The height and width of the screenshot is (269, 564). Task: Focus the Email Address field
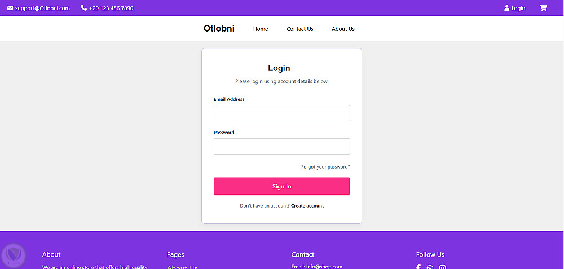281,113
